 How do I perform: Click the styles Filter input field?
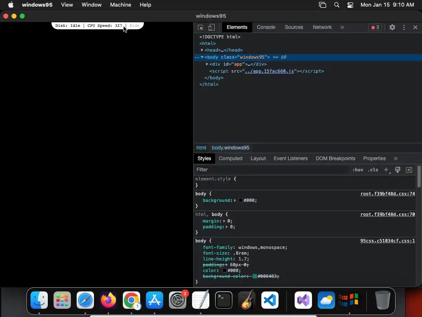pyautogui.click(x=271, y=170)
